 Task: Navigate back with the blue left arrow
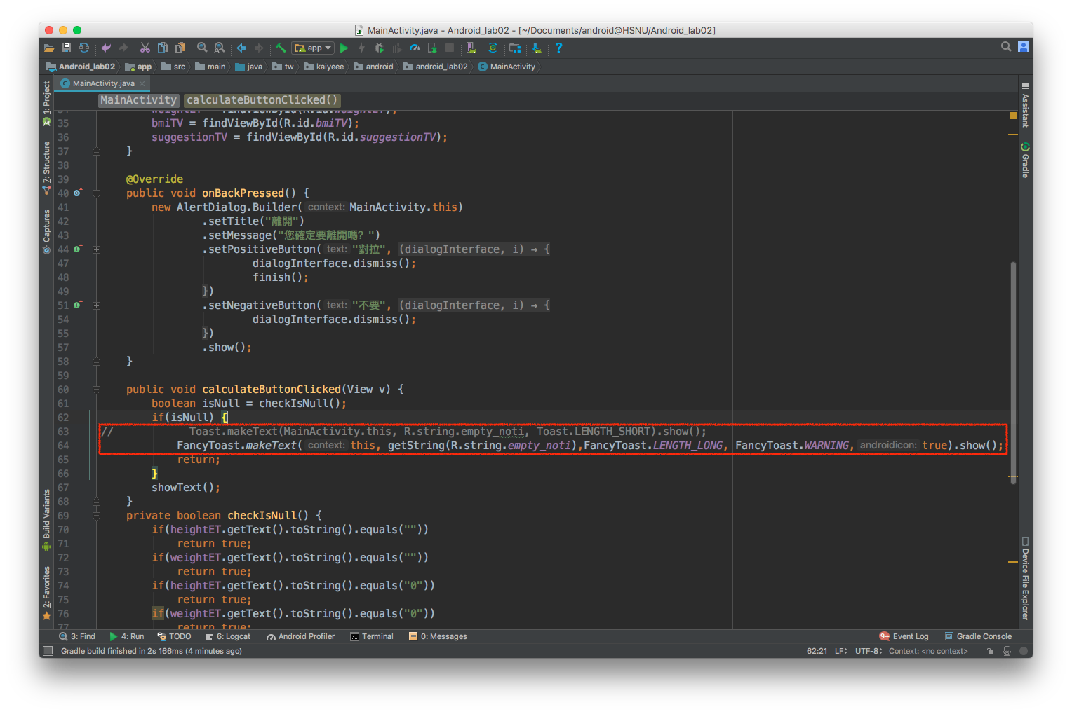coord(241,48)
